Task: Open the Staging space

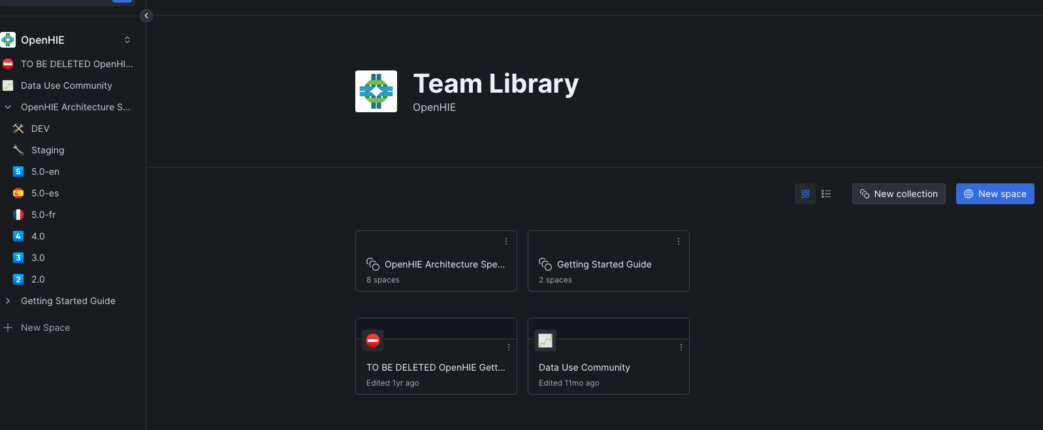Action: pos(48,150)
